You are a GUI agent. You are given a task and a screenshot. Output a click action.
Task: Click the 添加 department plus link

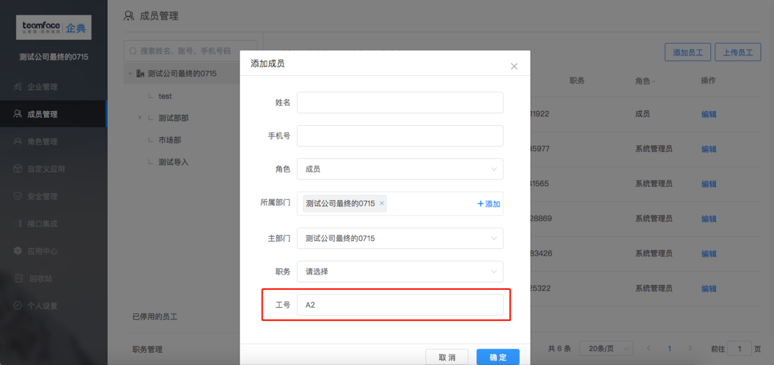pyautogui.click(x=488, y=204)
